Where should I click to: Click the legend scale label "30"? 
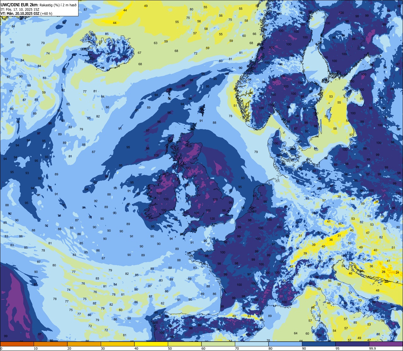click(103, 348)
